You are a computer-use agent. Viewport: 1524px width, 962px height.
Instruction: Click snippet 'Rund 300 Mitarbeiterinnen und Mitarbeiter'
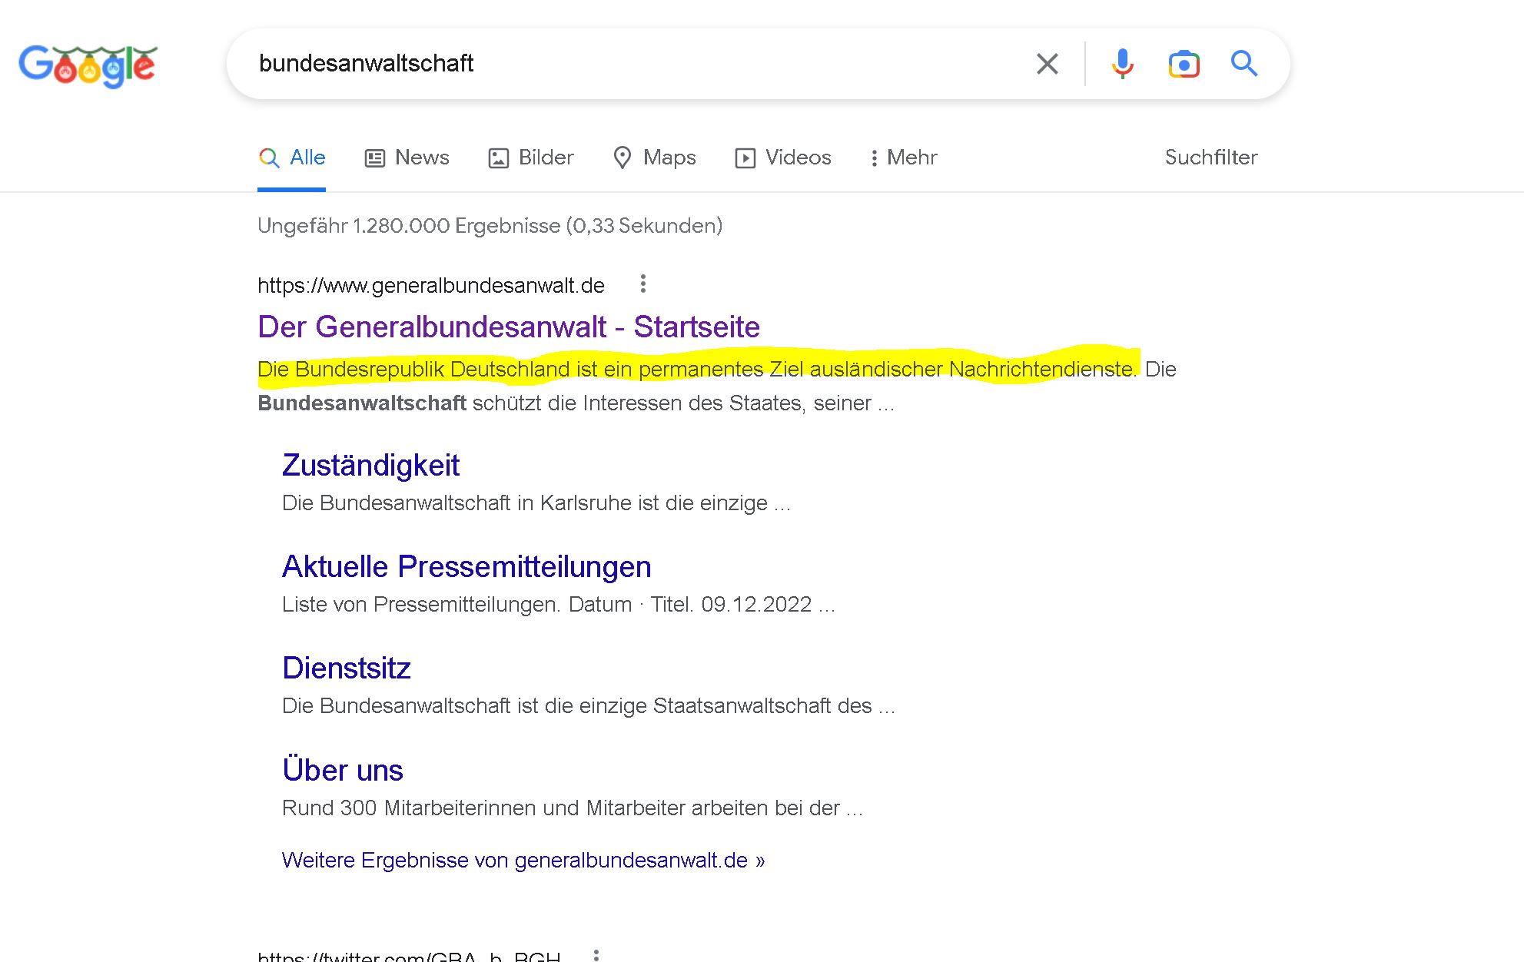[573, 808]
